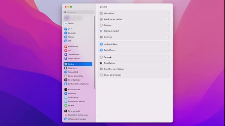This screenshot has width=225, height=126.
Task: Click the Ouverture row icon
Action: (x=101, y=37)
